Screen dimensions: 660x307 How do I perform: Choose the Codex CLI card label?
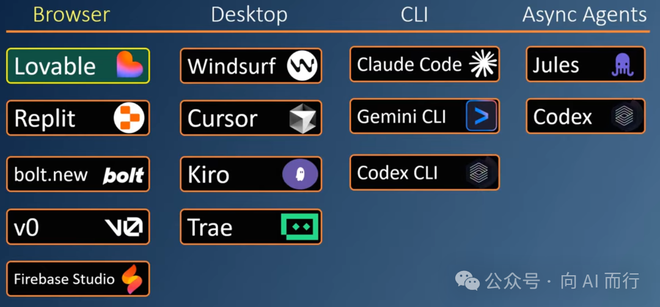click(397, 172)
